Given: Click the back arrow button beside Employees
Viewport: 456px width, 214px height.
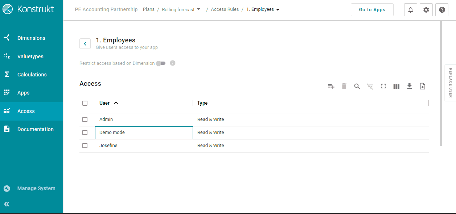Looking at the screenshot, I should 85,43.
